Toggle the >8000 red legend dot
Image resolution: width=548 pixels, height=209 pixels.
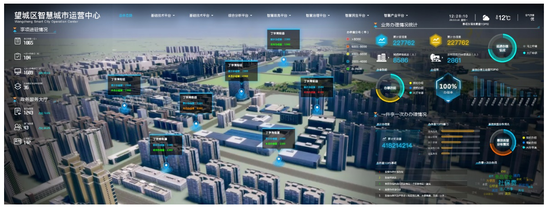pos(347,39)
